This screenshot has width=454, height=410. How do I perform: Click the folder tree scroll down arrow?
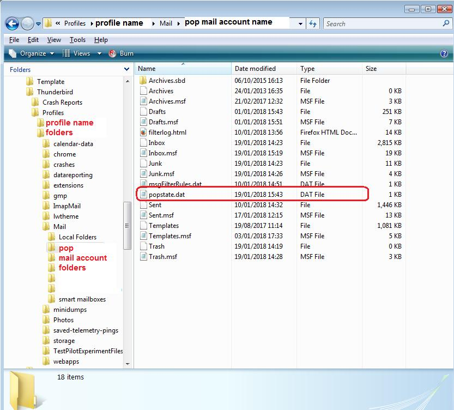click(128, 363)
